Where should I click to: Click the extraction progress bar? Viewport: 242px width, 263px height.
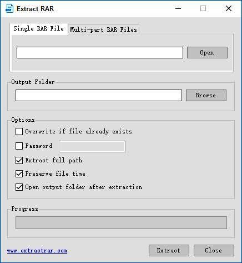[x=121, y=222]
